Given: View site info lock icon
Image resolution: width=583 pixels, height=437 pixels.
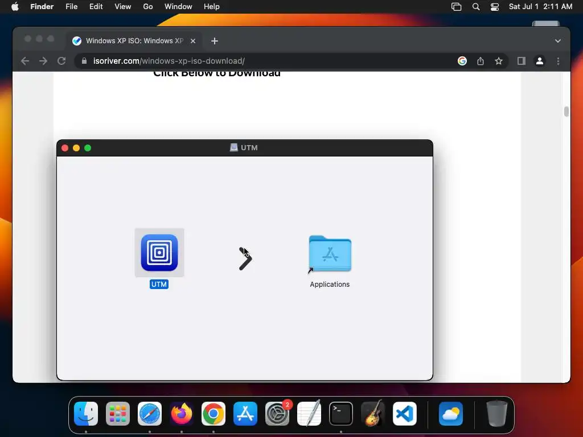Looking at the screenshot, I should (84, 61).
